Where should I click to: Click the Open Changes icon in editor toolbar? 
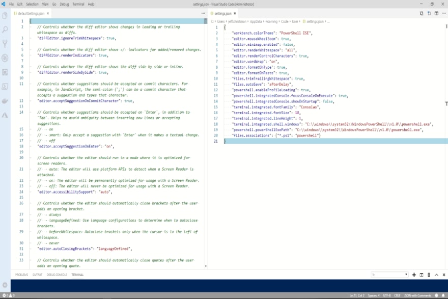tap(422, 13)
